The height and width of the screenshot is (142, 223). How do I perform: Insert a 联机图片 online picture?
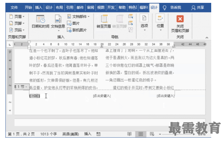coord(77,30)
